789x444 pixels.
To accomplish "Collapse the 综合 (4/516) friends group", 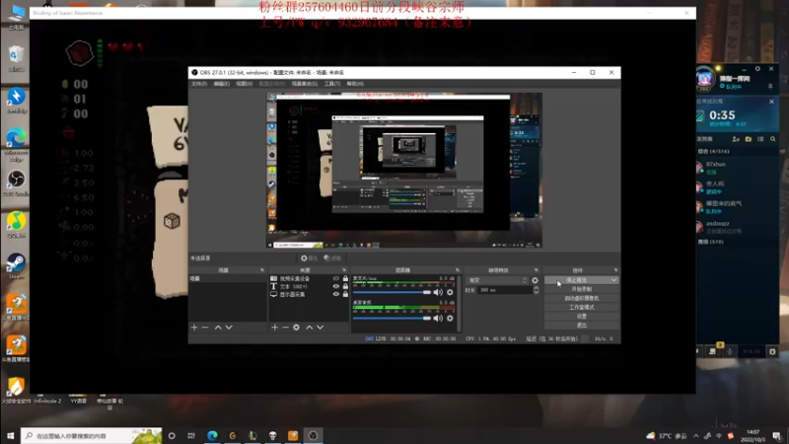I will pyautogui.click(x=713, y=152).
